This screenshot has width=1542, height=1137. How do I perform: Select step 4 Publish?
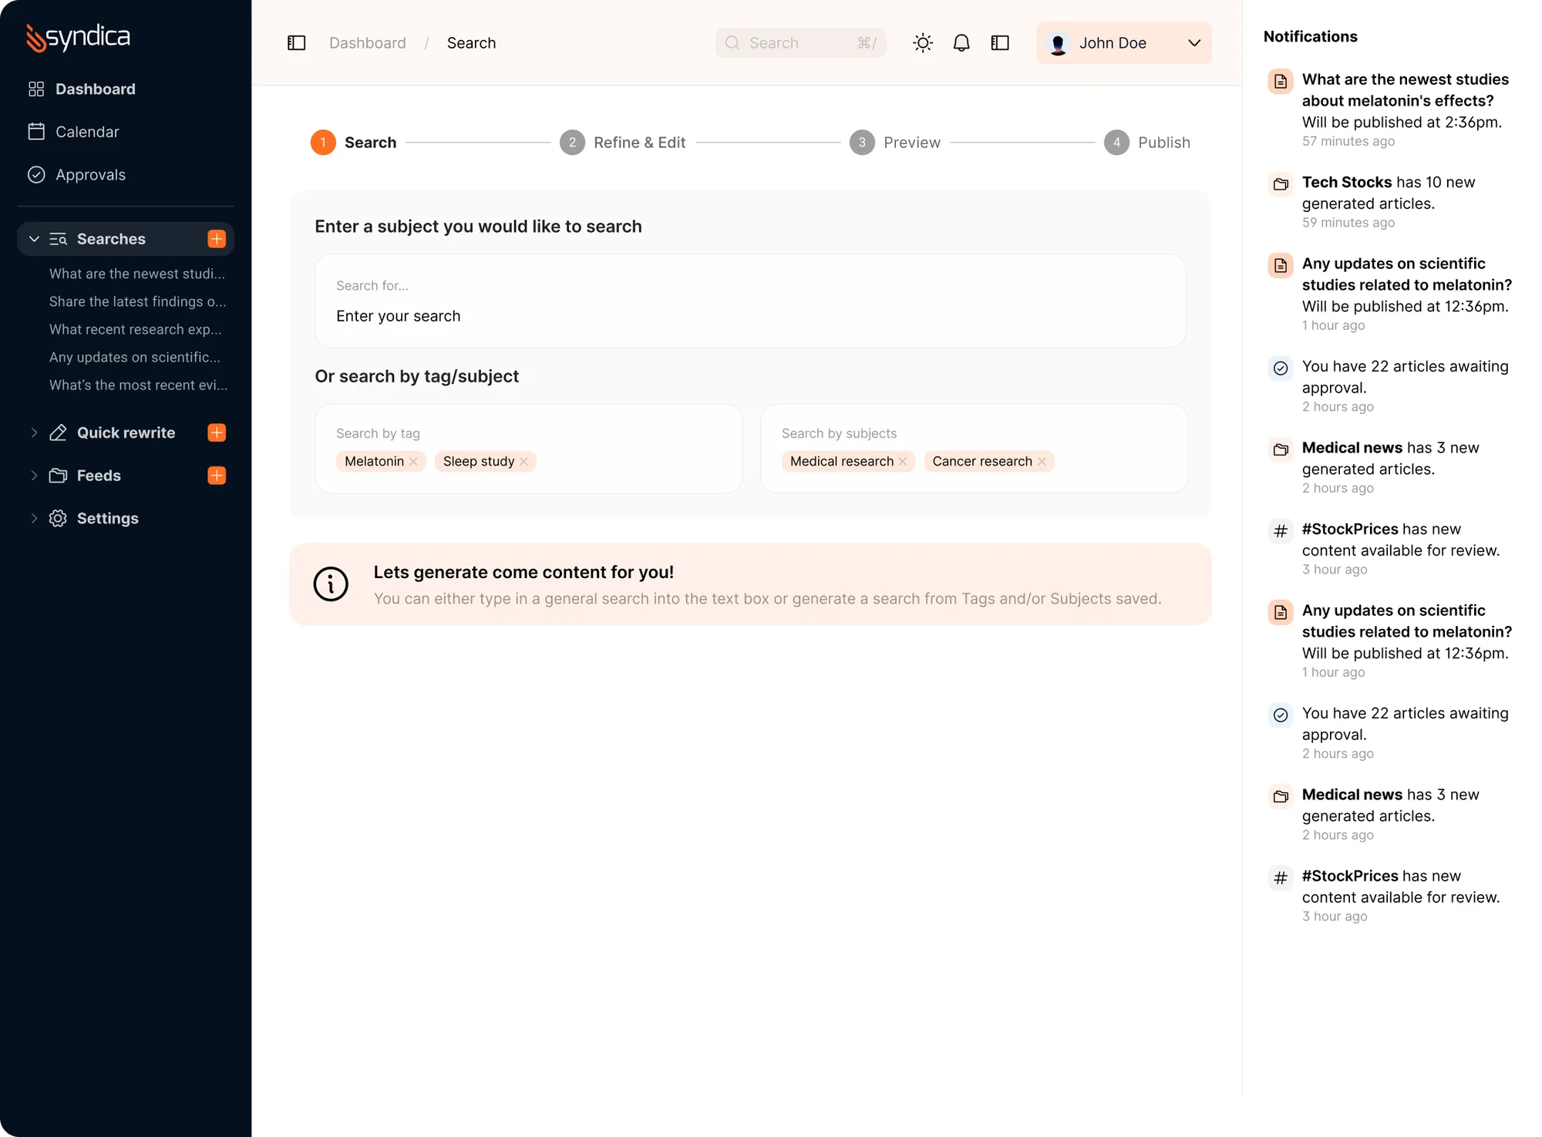coord(1147,143)
